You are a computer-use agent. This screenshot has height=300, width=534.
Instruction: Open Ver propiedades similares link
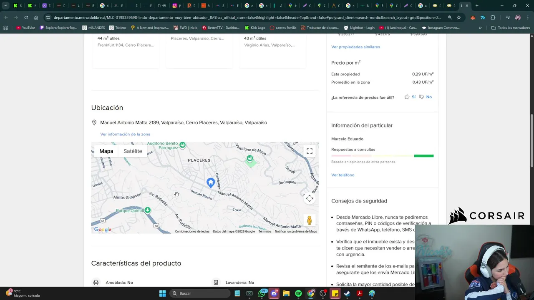pos(355,47)
